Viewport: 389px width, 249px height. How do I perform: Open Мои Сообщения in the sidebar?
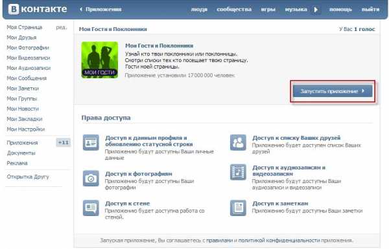click(x=27, y=78)
